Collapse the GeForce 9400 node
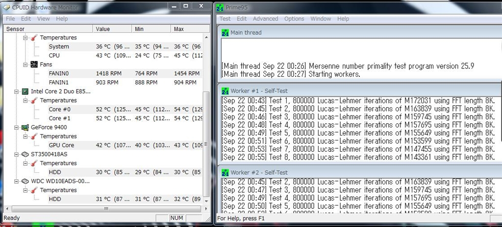Viewport: 502px width, 227px height. coord(16,127)
